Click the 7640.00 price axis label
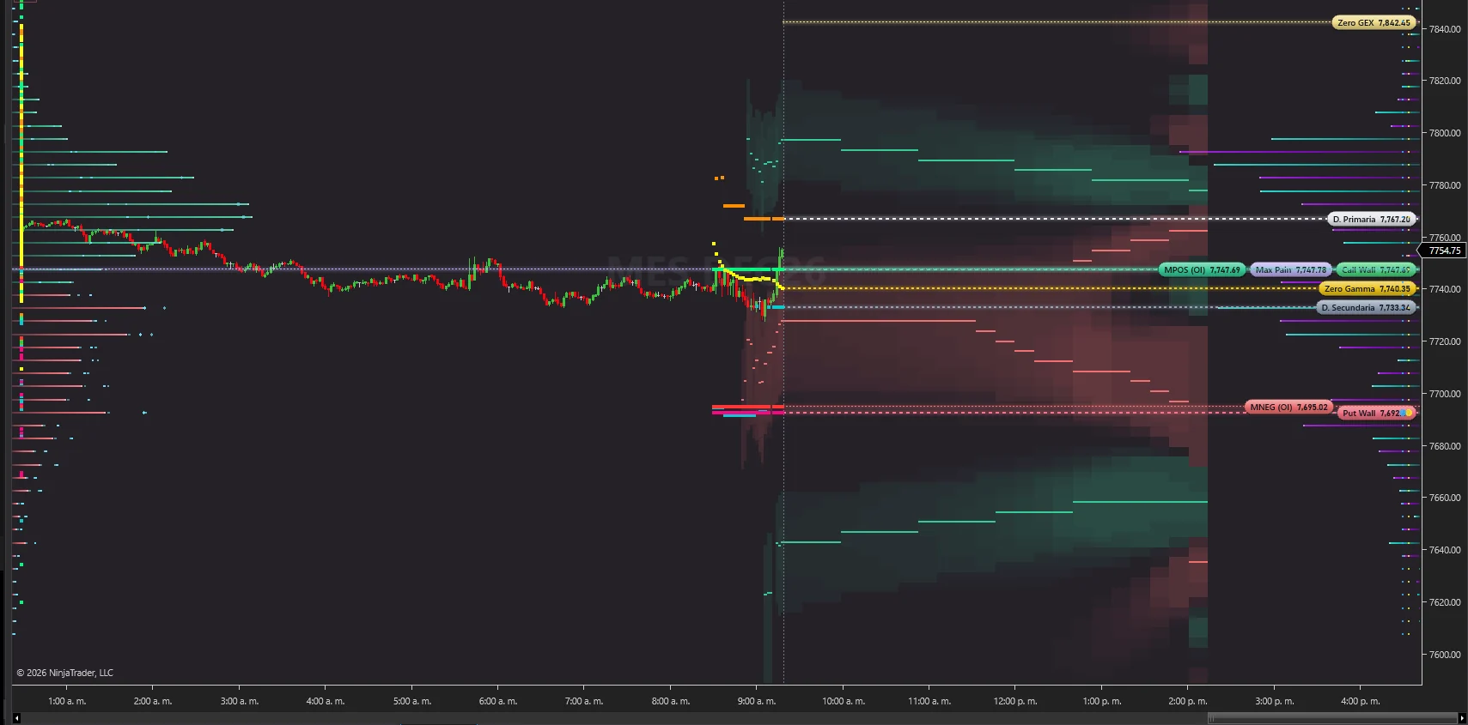 click(x=1444, y=550)
